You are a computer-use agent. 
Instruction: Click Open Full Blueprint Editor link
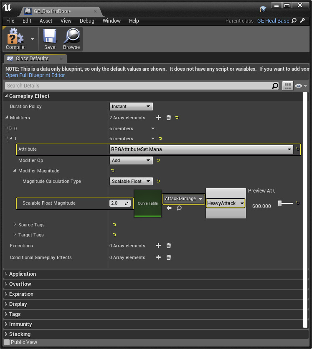point(35,75)
